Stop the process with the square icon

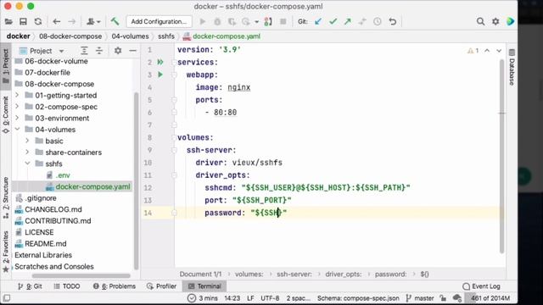click(x=283, y=21)
